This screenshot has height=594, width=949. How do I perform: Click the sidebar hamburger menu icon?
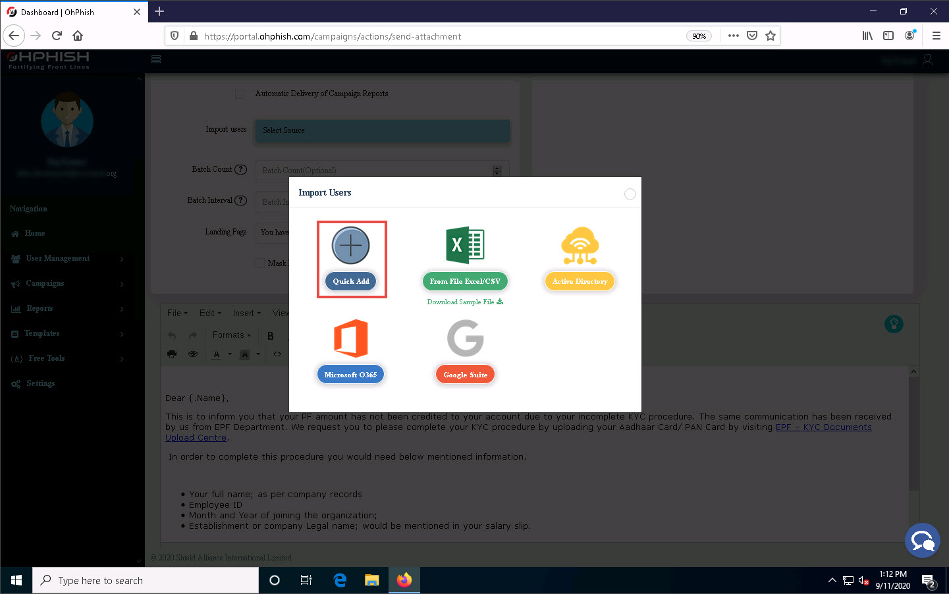tap(156, 60)
